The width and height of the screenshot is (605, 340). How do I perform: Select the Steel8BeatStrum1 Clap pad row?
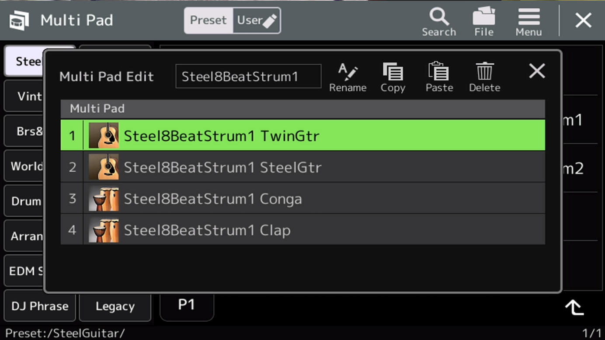302,230
